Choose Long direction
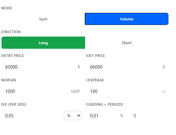Viewport: 176px width, 135px height. tap(43, 43)
